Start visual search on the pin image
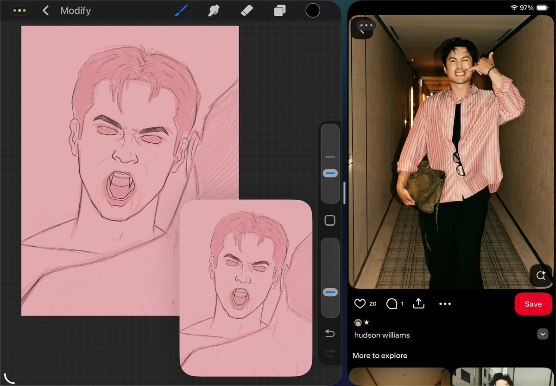This screenshot has width=556, height=386. coord(541,276)
